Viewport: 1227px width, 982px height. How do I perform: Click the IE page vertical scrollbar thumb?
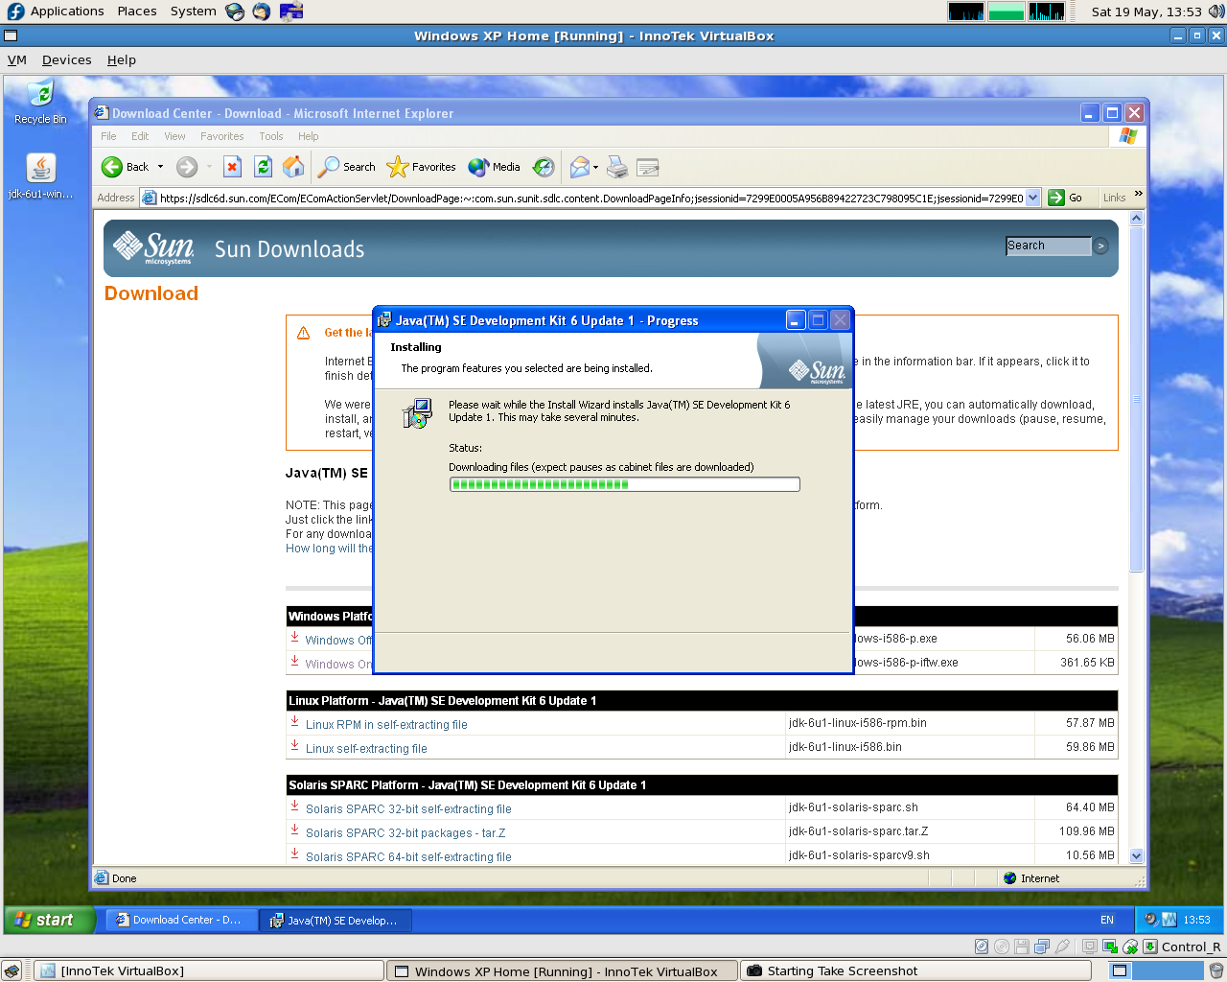[1136, 399]
